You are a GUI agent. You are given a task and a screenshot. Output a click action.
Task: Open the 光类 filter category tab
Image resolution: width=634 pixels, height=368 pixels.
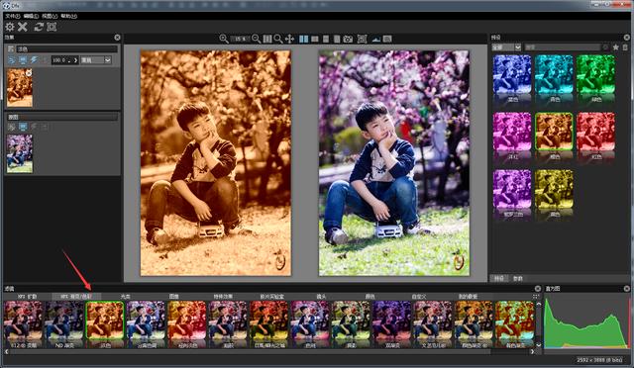pos(126,297)
